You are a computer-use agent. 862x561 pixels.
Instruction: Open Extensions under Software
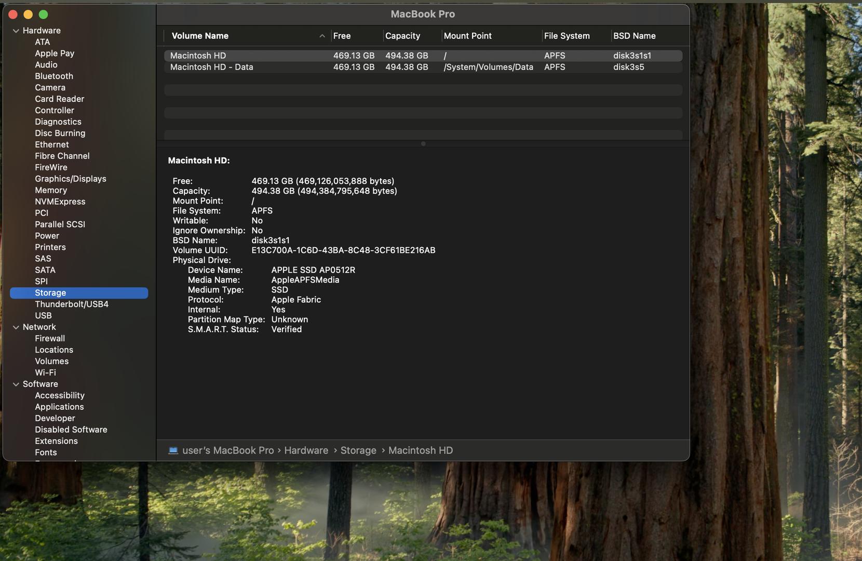click(57, 442)
